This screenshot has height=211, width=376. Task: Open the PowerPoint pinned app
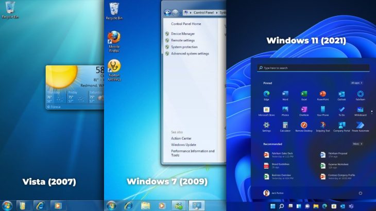322,95
